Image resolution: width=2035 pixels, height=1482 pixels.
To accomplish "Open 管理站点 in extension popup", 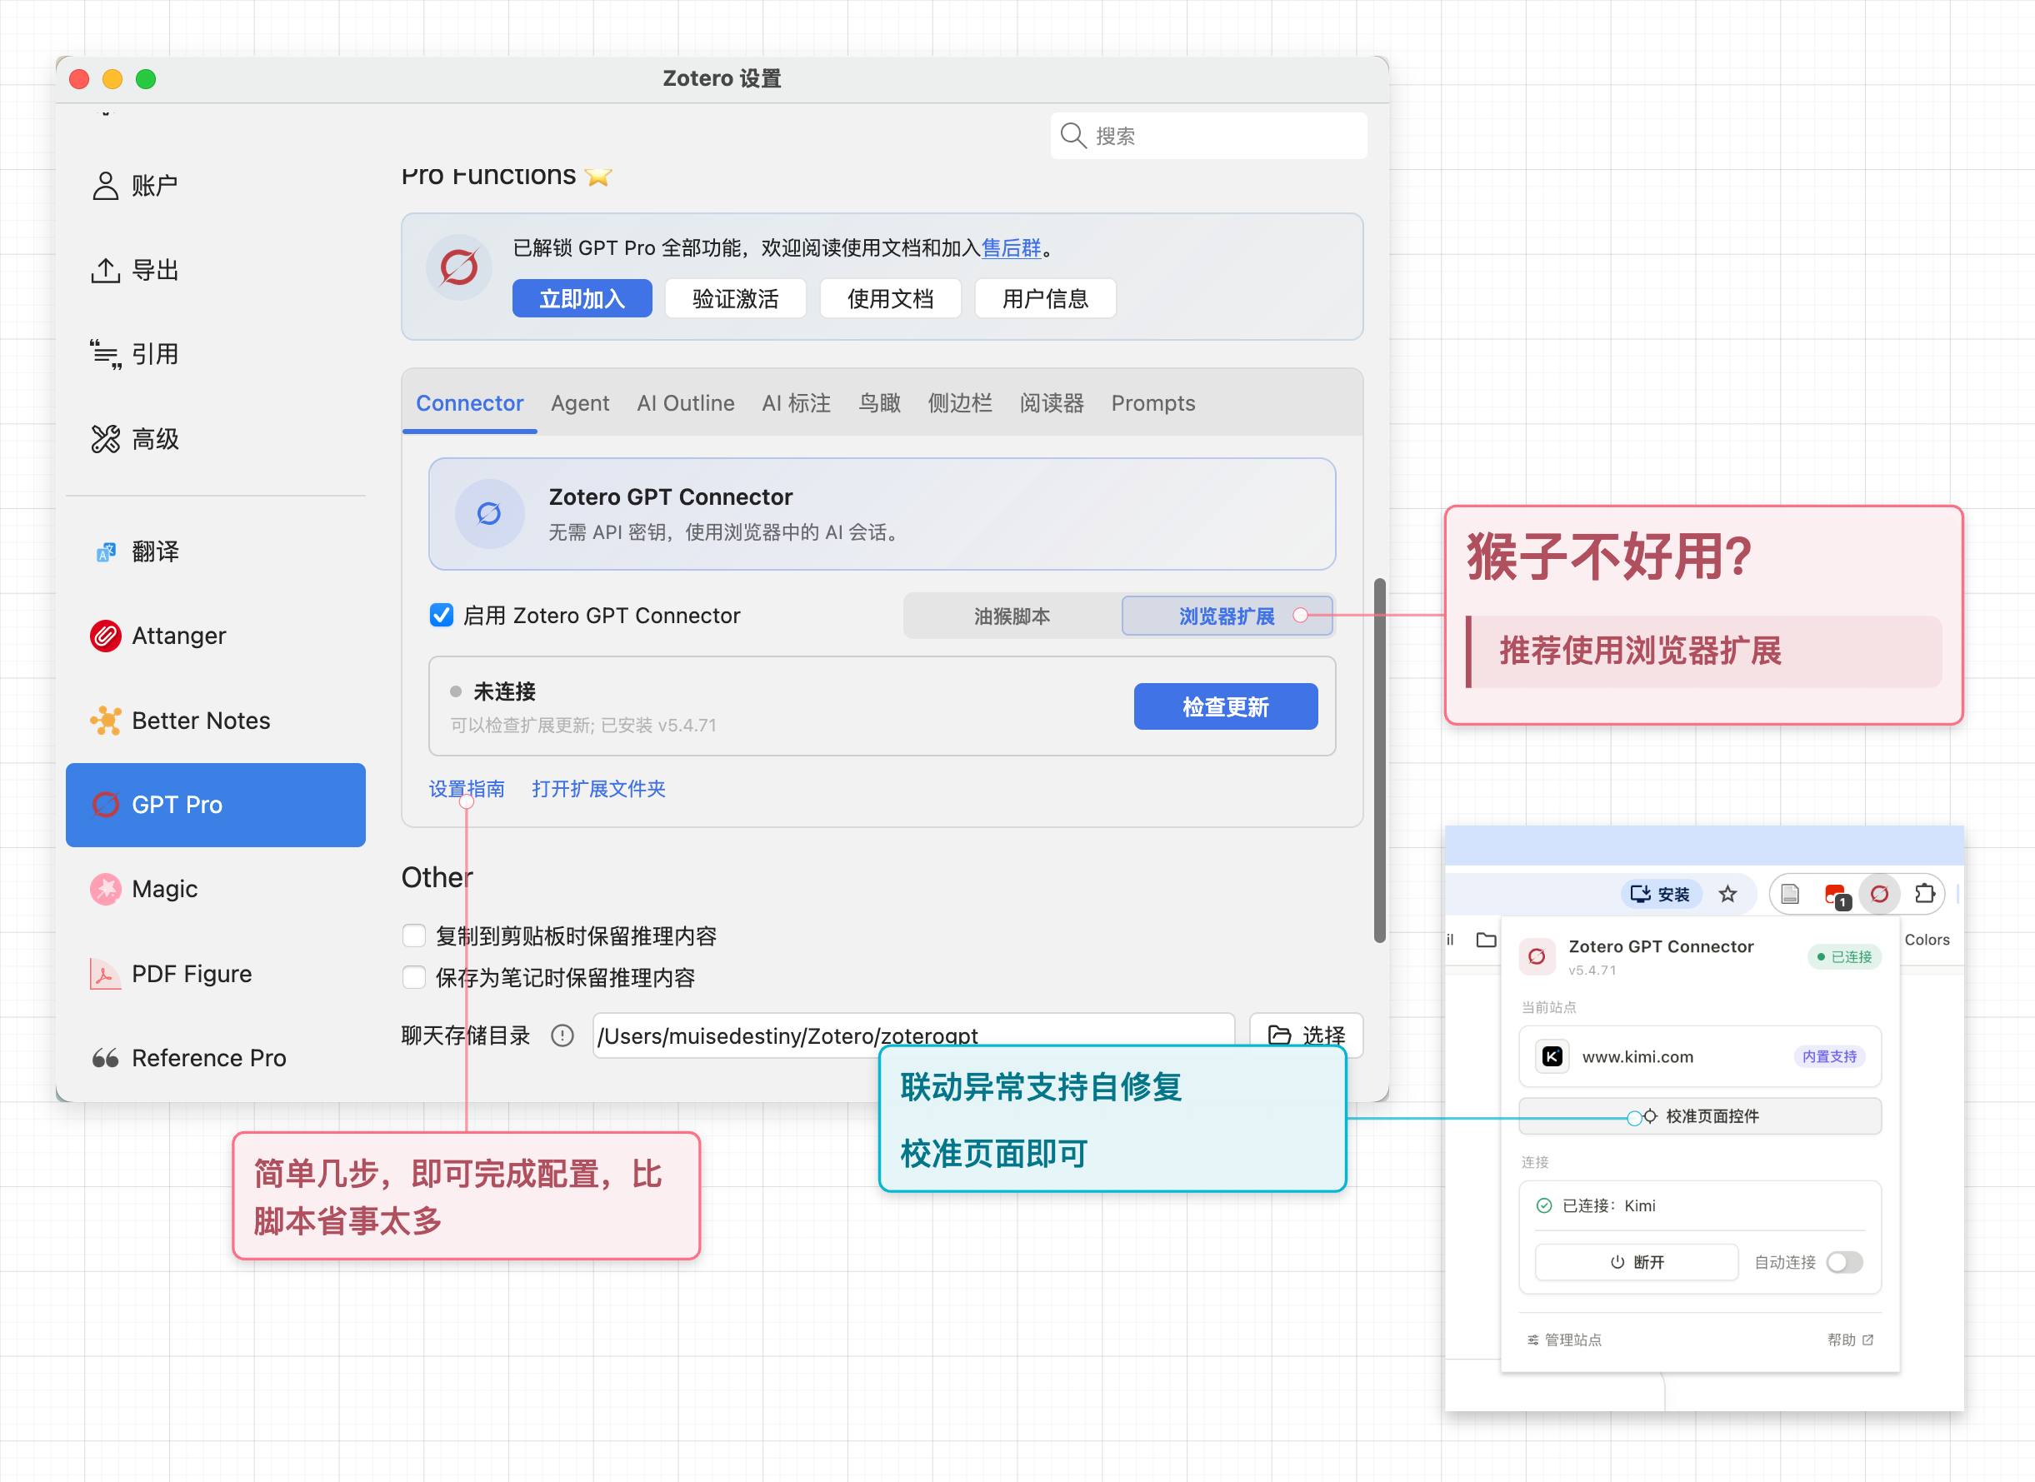I will [x=1564, y=1340].
